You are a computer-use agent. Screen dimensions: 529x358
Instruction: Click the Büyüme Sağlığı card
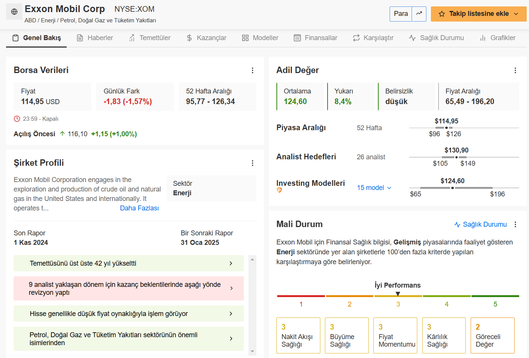point(347,335)
